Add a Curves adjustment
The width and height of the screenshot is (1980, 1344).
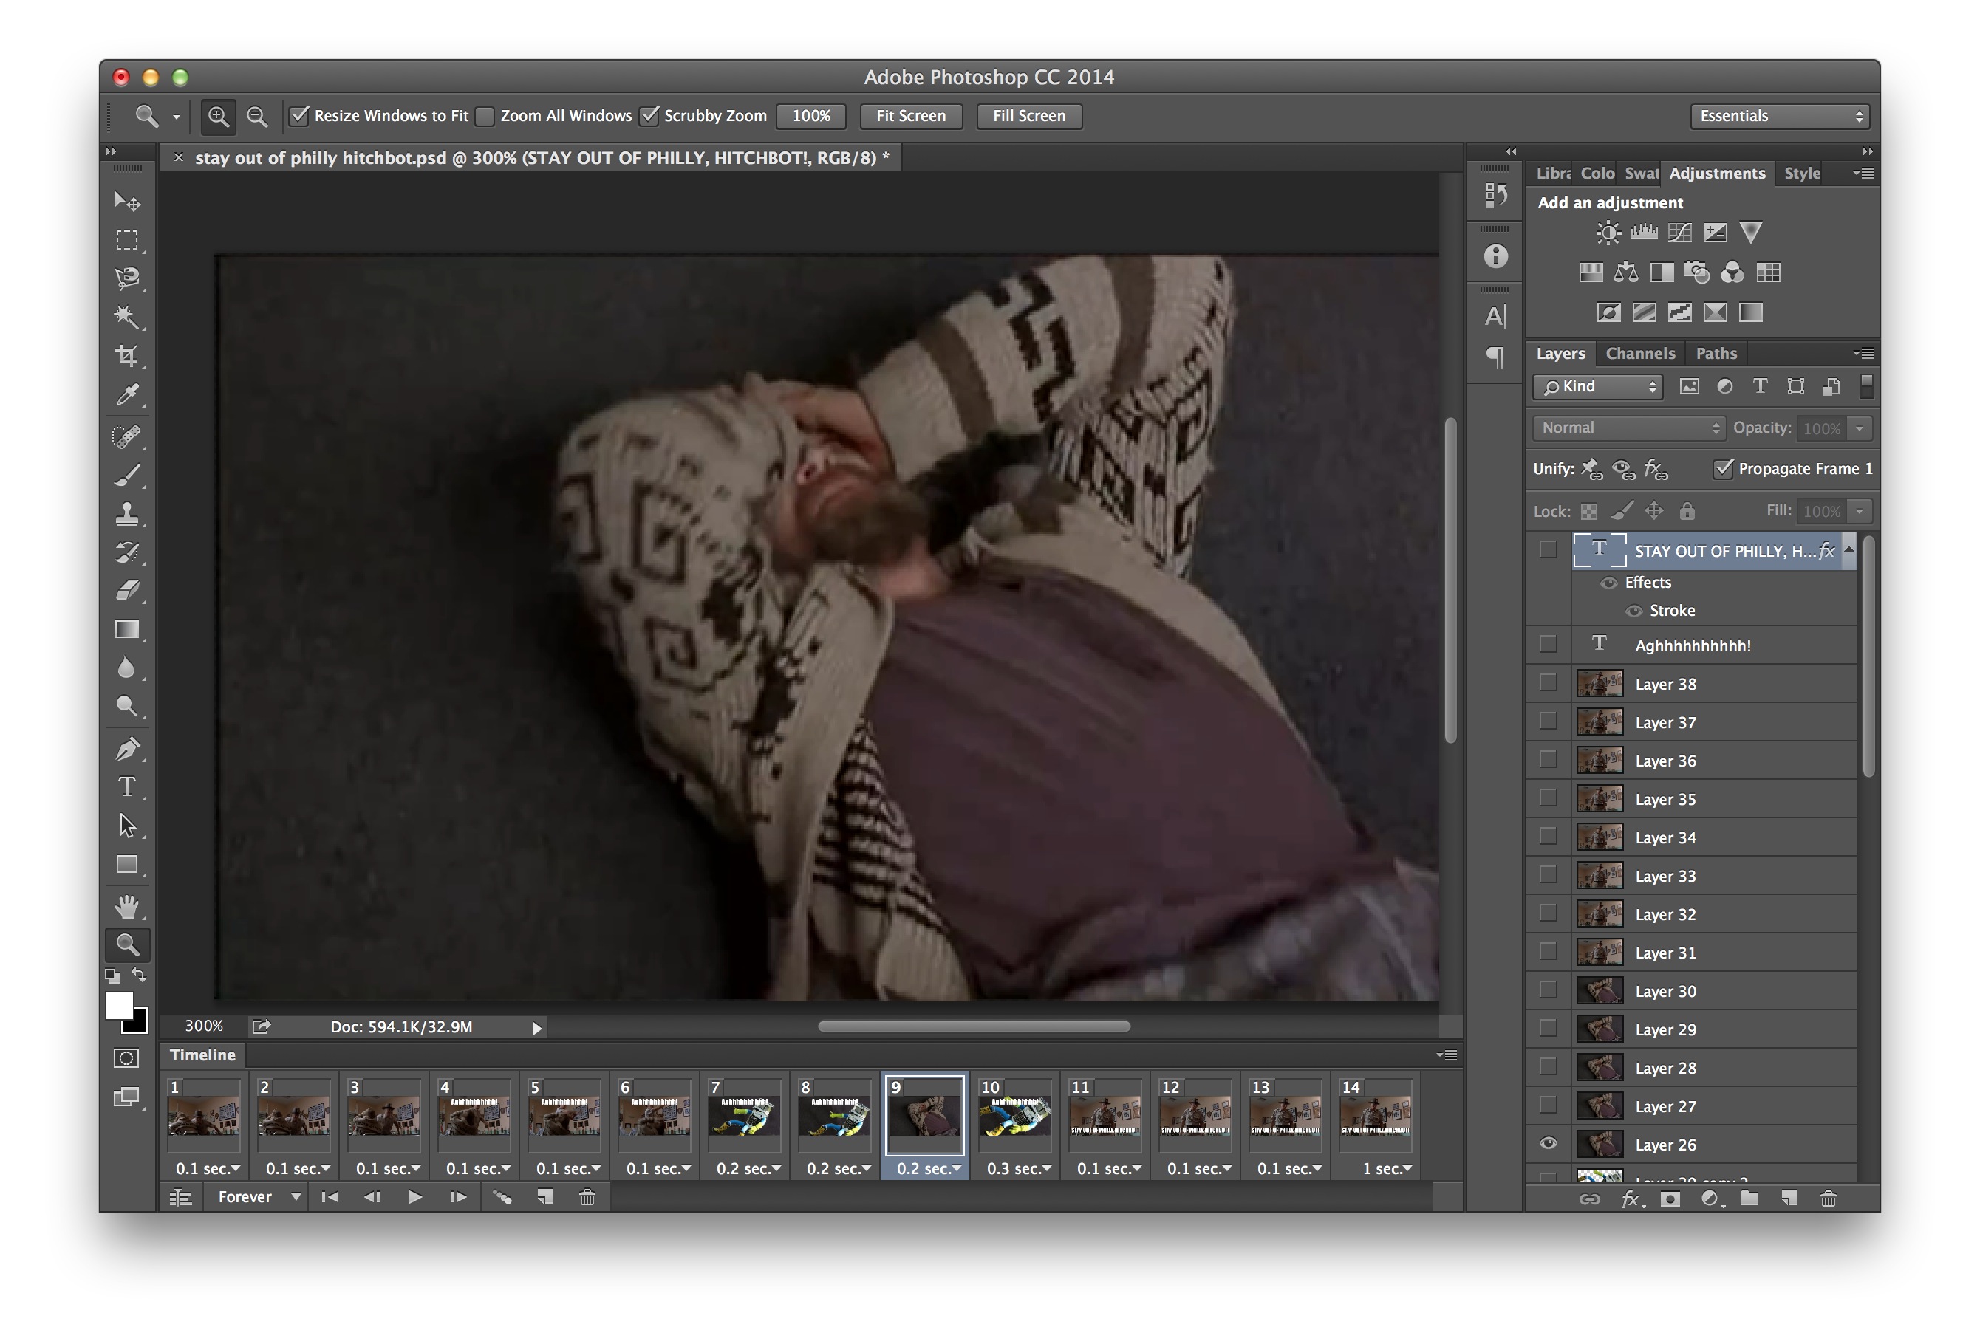pos(1679,233)
